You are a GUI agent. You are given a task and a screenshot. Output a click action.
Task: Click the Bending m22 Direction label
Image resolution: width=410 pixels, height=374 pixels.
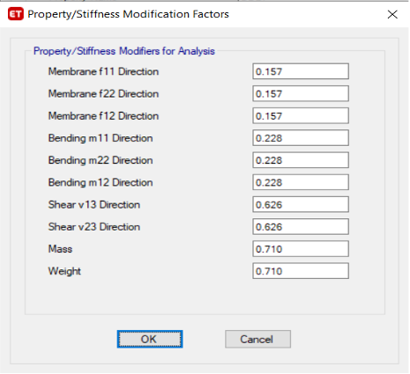[101, 160]
